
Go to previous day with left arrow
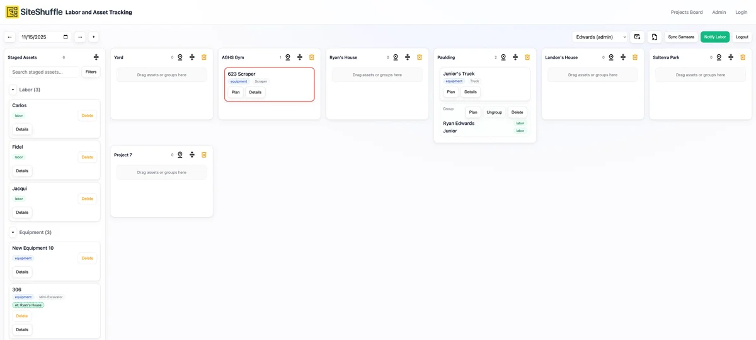(x=9, y=37)
